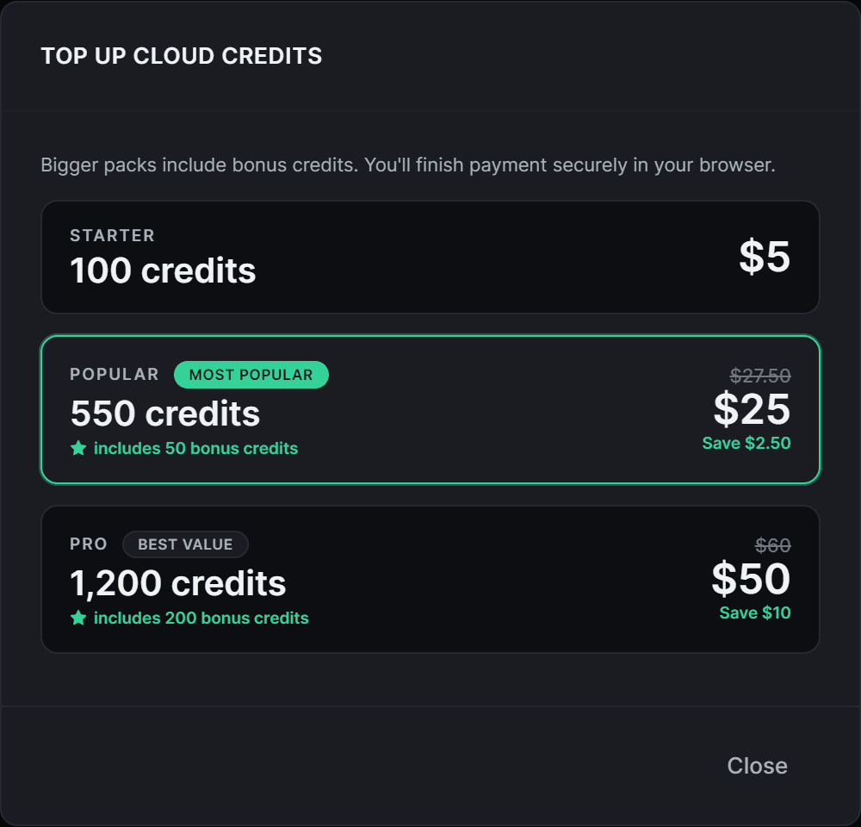Click the Save $2.50 label
Screen dimensions: 861x827
746,443
